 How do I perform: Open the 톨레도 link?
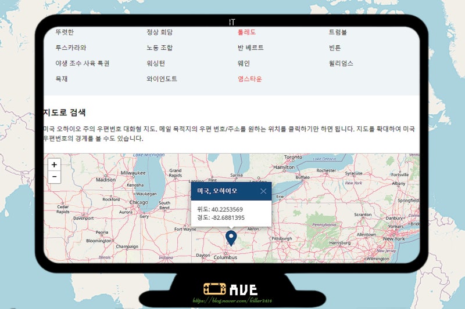tap(246, 32)
